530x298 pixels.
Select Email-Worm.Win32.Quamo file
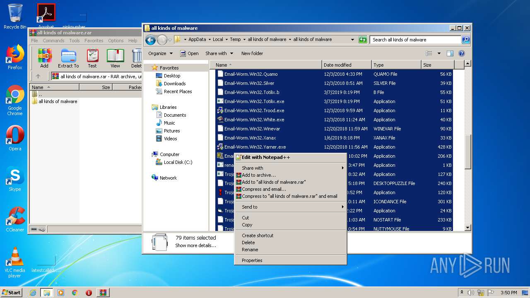[x=335, y=74]
